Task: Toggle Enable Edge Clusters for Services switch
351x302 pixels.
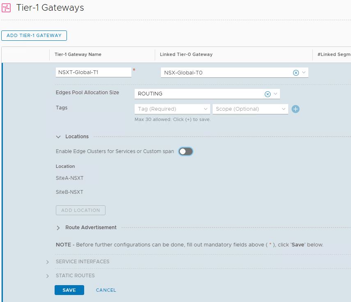Action: pos(186,151)
